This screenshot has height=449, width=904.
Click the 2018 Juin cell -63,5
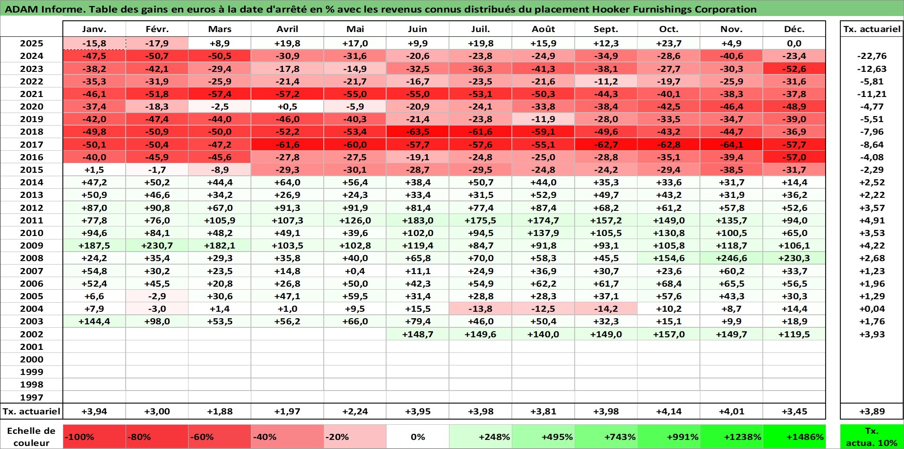click(x=418, y=132)
